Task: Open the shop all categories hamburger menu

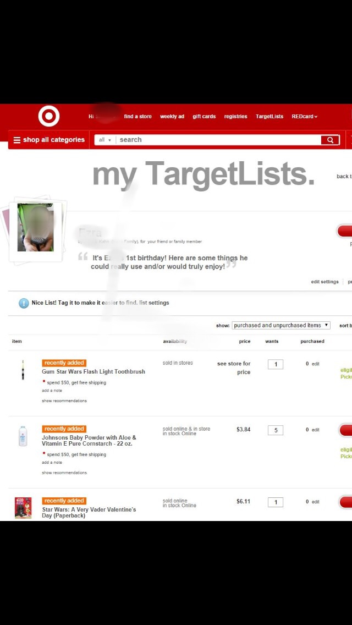Action: tap(48, 140)
